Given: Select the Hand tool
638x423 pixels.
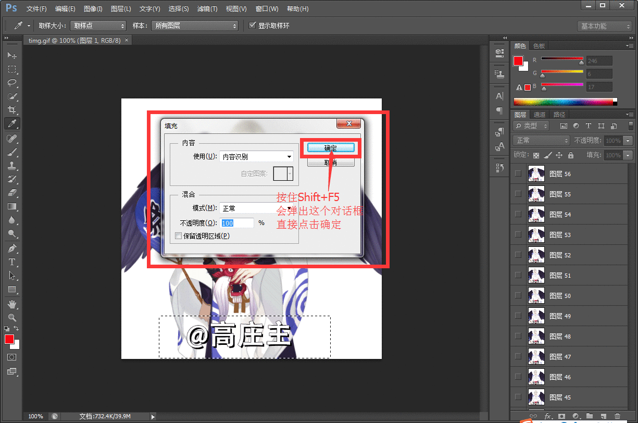Looking at the screenshot, I should (x=12, y=304).
